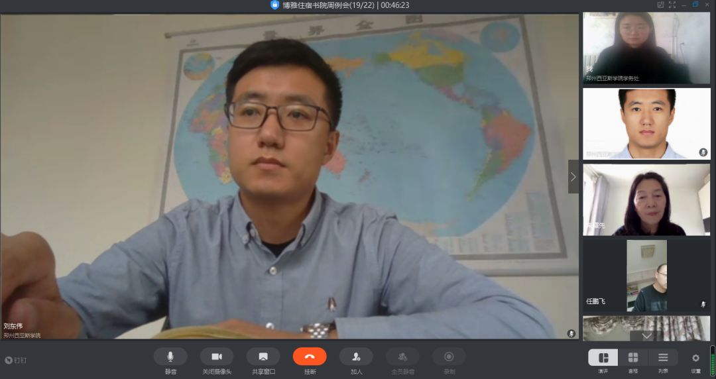Click the pop-out window icon in title bar
Viewport: 716px width, 379px height.
660,5
